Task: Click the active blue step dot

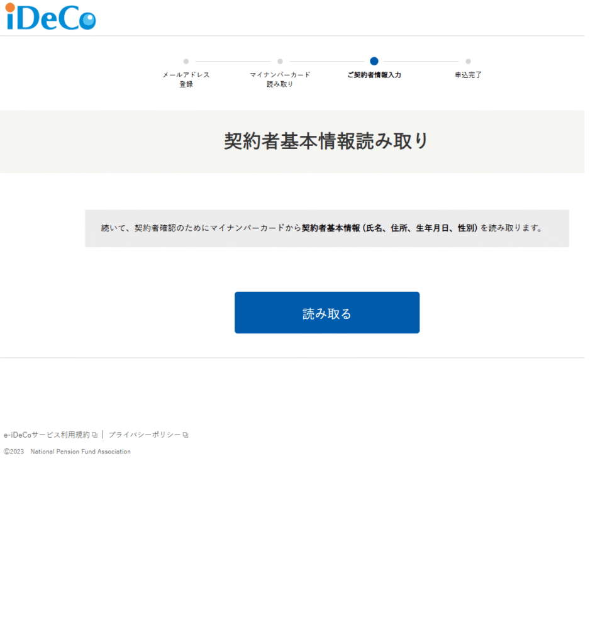Action: pos(374,61)
